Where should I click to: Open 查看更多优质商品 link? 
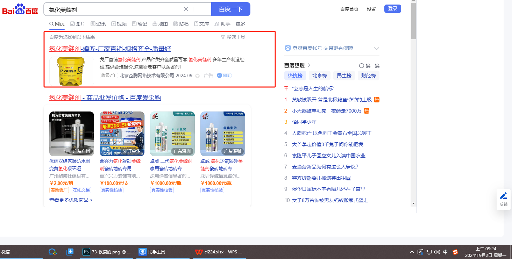coord(71,200)
